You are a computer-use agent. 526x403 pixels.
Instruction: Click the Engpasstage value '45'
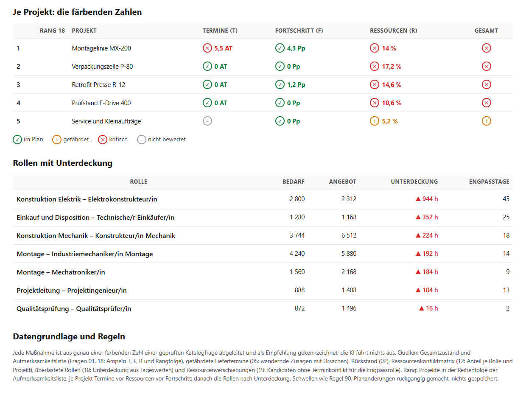[506, 199]
